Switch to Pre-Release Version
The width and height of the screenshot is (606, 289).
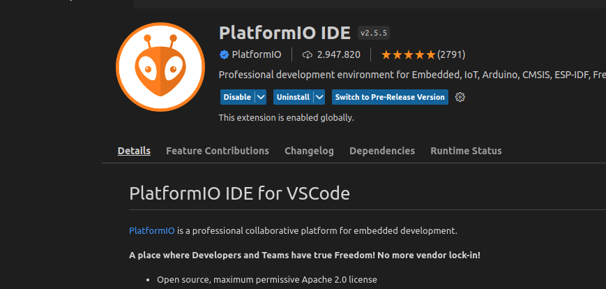[389, 97]
